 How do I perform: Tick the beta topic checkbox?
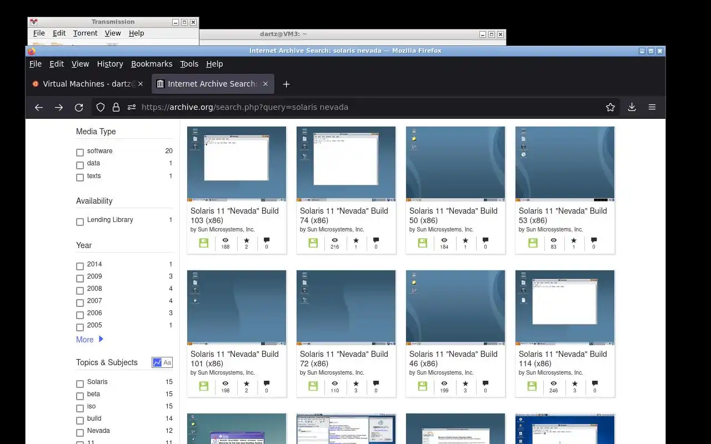(80, 396)
